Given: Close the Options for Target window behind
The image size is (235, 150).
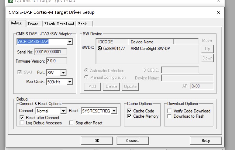Looking at the screenshot, I should pos(219,1).
